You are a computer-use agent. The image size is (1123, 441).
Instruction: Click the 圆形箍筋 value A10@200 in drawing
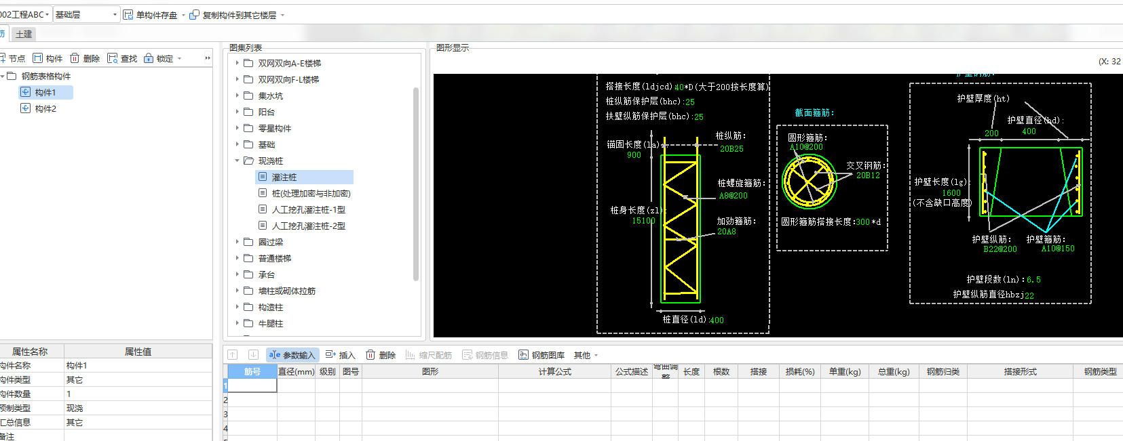click(x=806, y=147)
